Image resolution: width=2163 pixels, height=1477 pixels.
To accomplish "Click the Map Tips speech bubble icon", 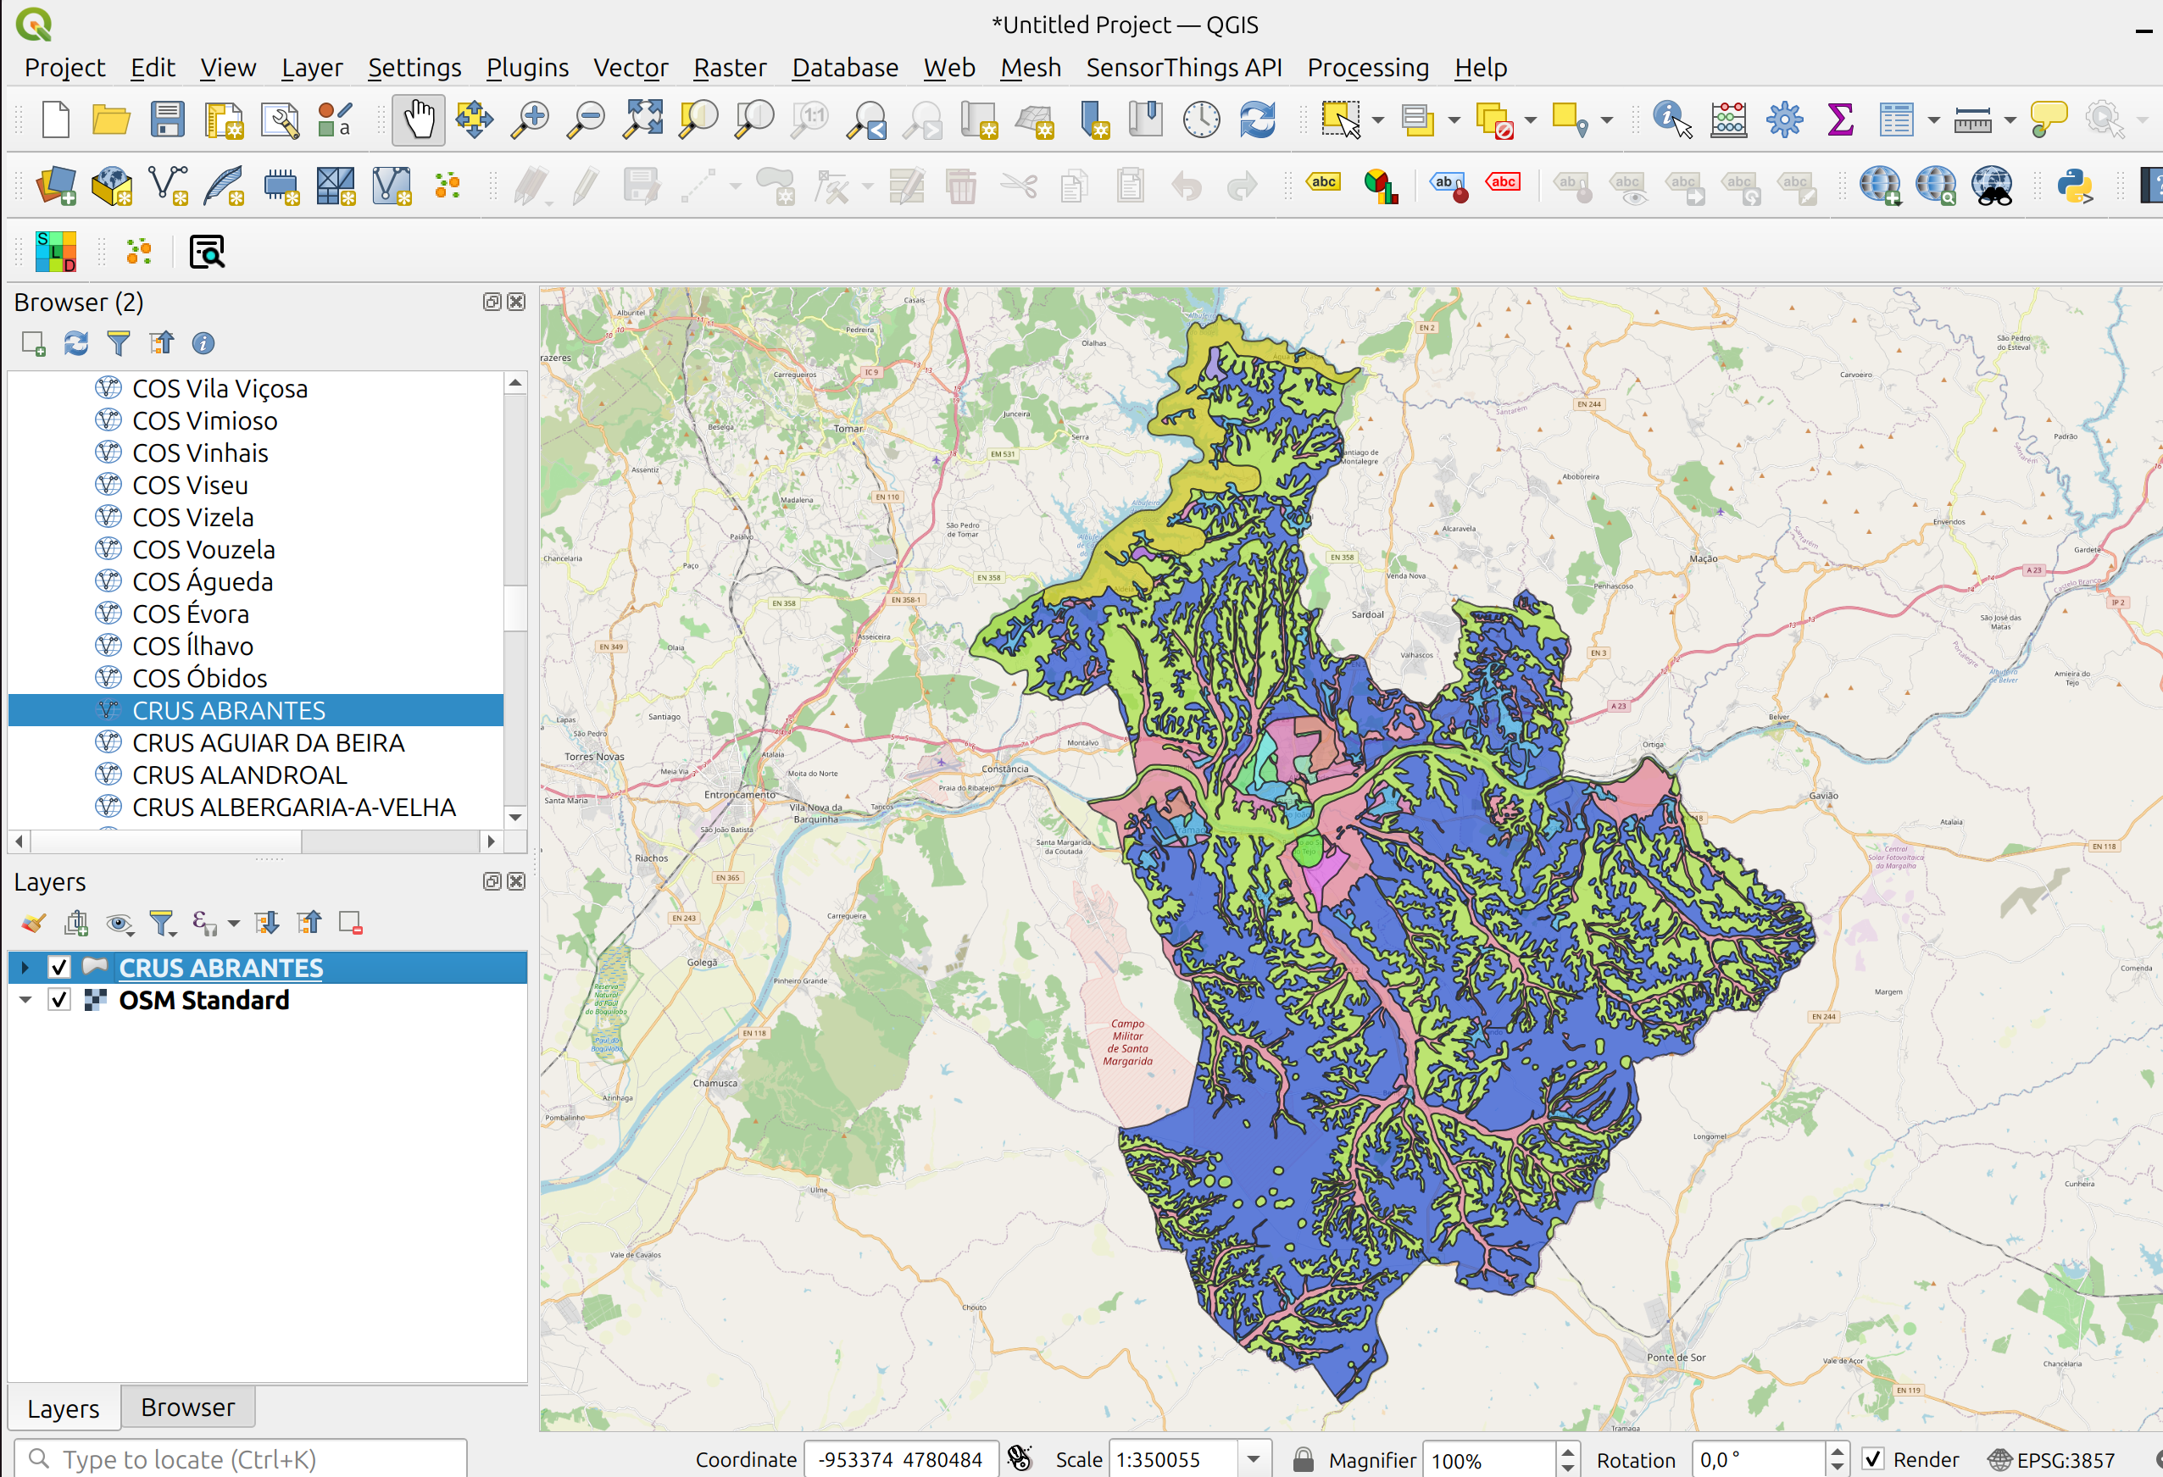I will (x=2048, y=120).
